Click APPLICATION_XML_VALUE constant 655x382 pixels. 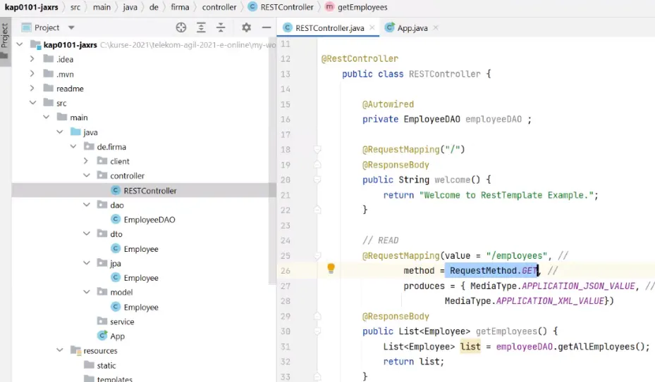coord(550,301)
